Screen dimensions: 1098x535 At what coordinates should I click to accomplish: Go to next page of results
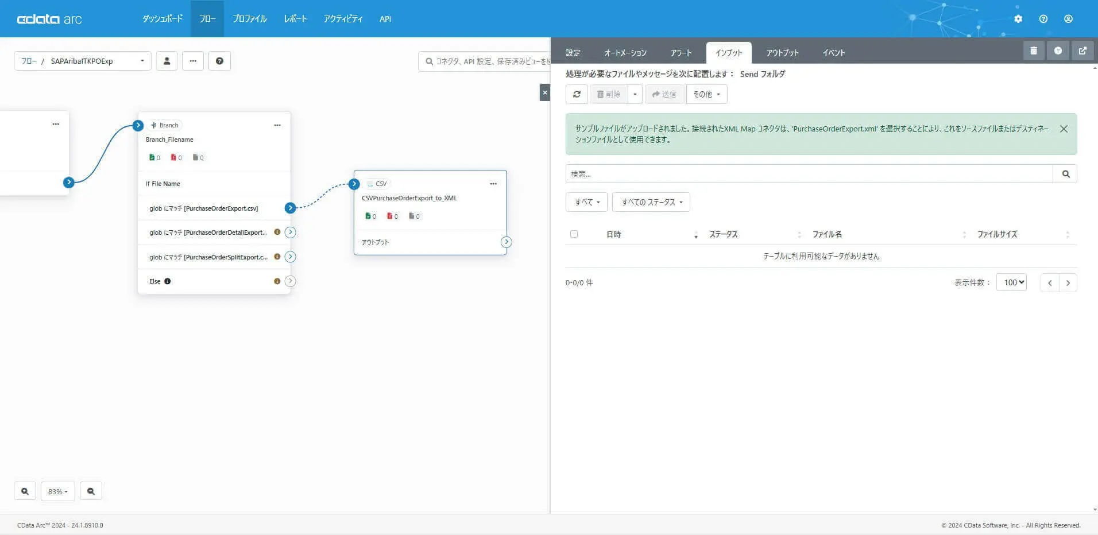1068,282
